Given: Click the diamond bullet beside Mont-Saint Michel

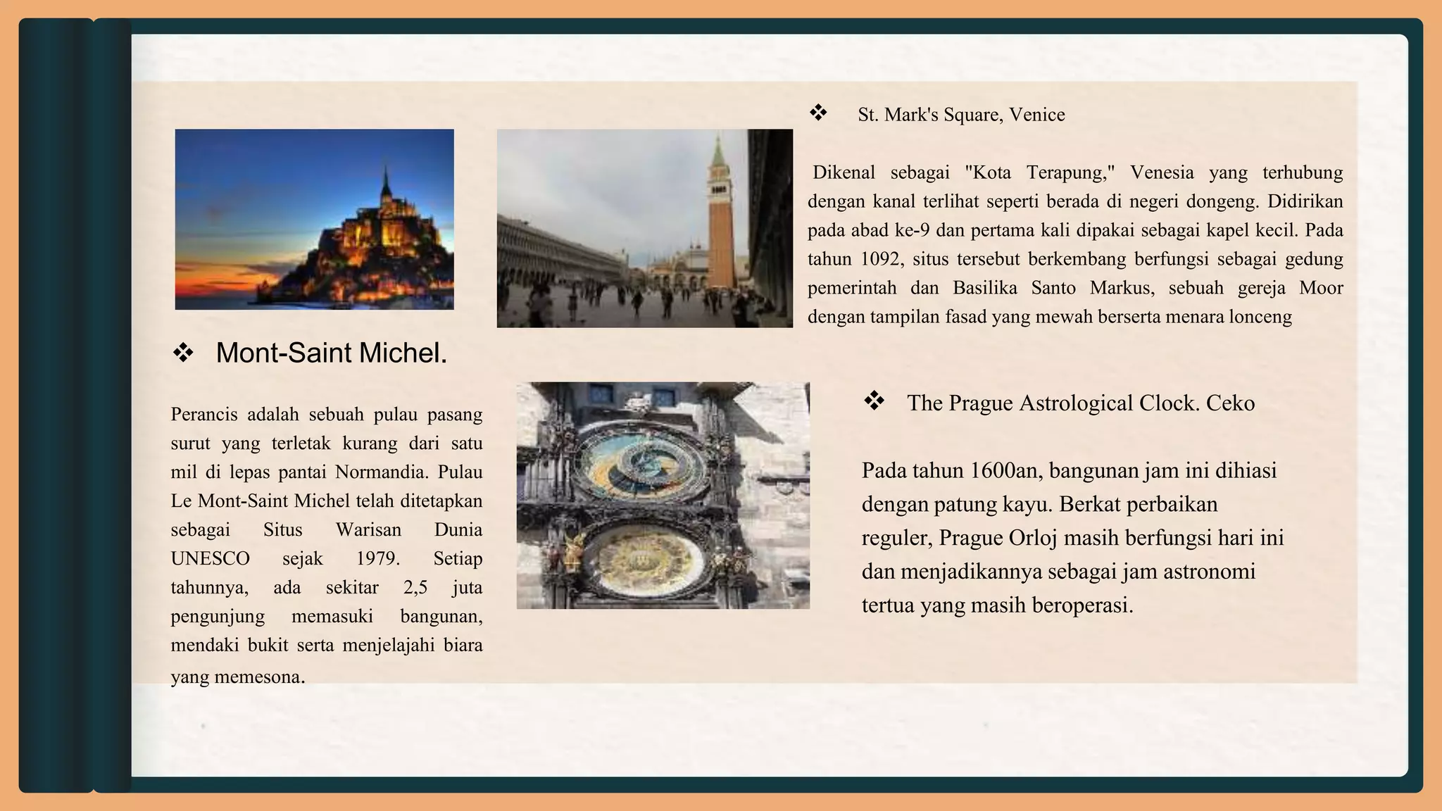Looking at the screenshot, I should [183, 353].
